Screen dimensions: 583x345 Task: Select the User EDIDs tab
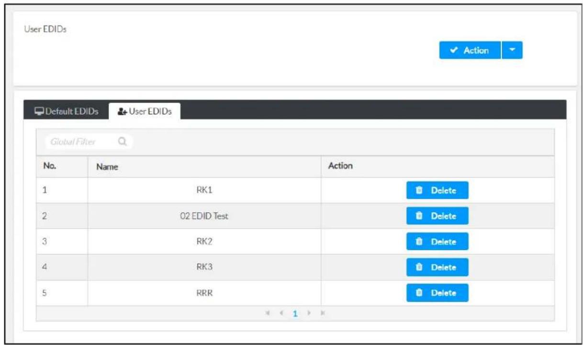tap(145, 111)
